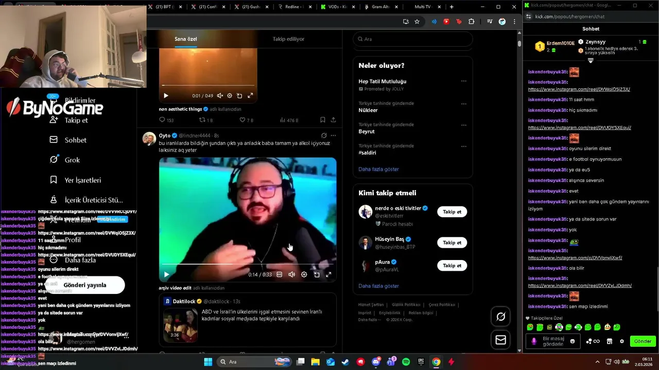The image size is (659, 370).
Task: Mute the Oyto video volume
Action: coord(292,274)
